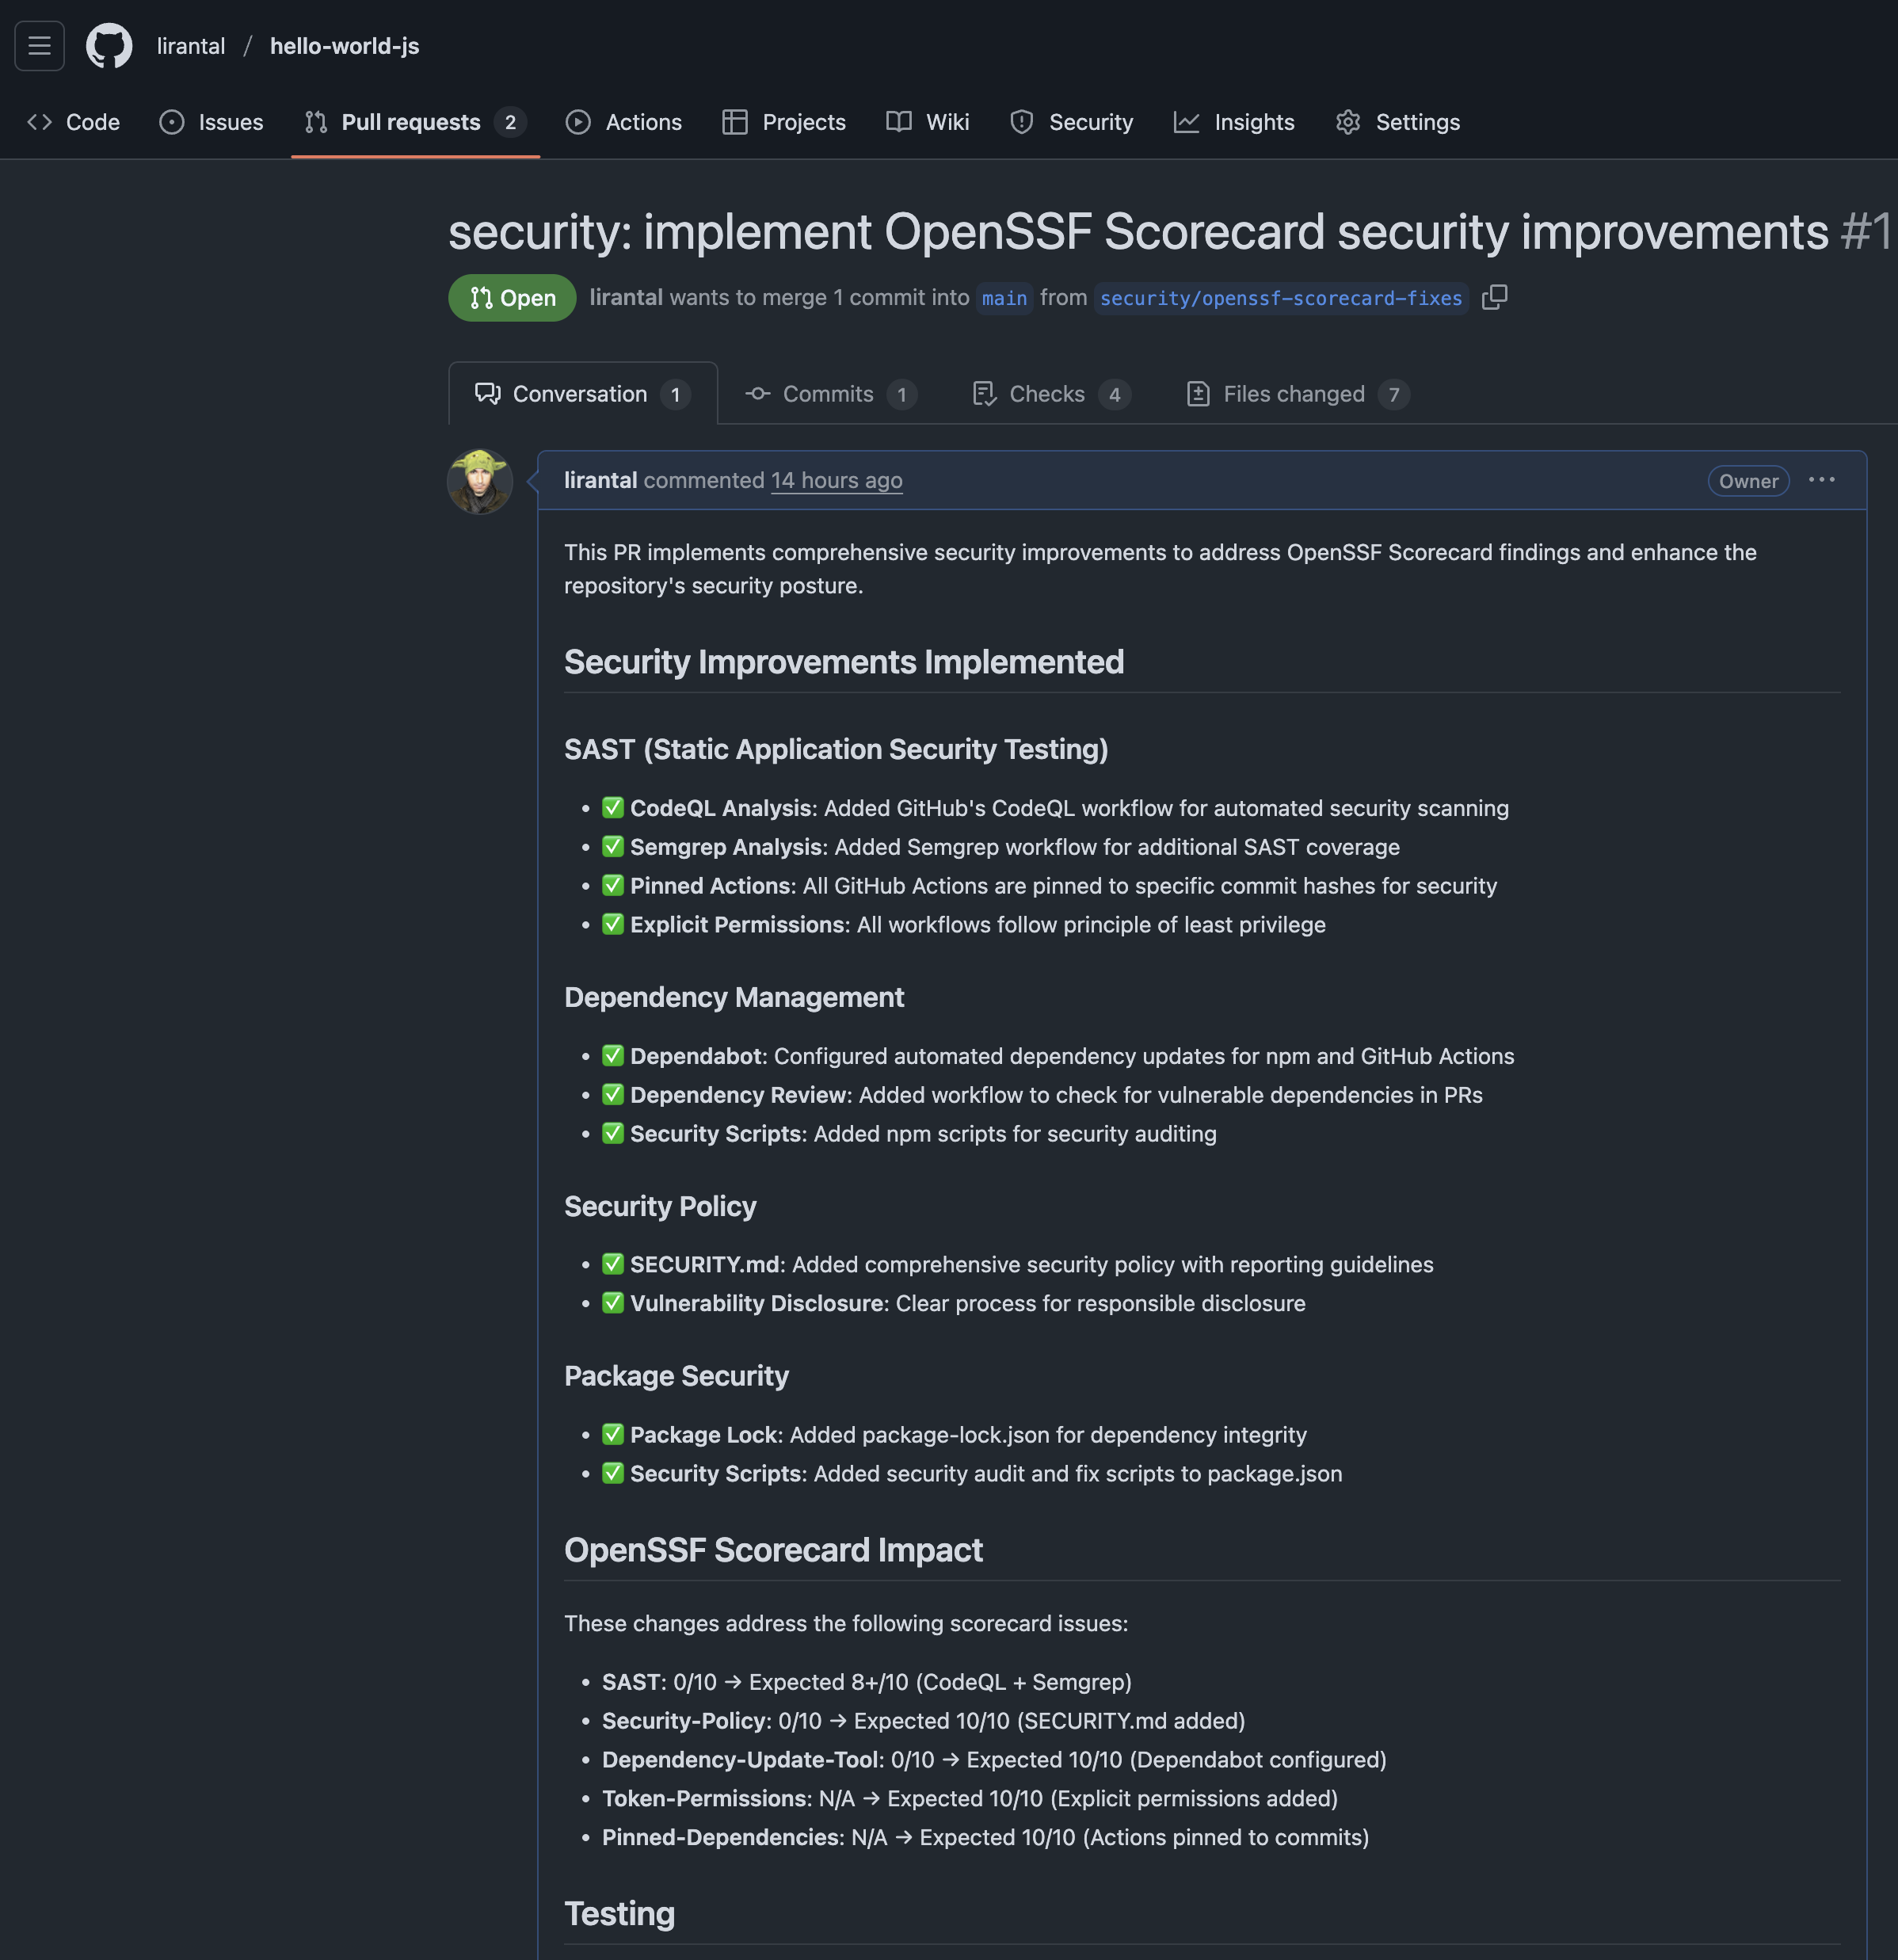
Task: Click the main base branch link
Action: 1004,298
